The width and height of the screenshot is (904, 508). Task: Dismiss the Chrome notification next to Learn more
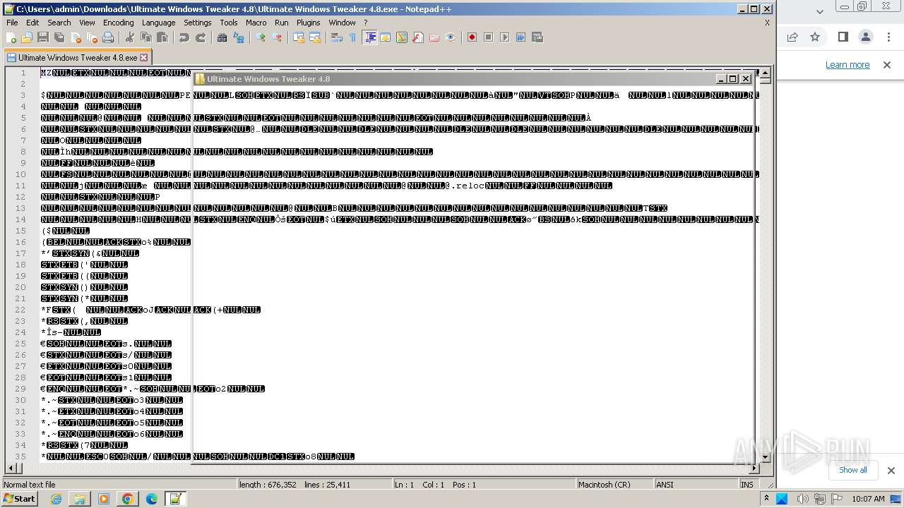pos(887,65)
